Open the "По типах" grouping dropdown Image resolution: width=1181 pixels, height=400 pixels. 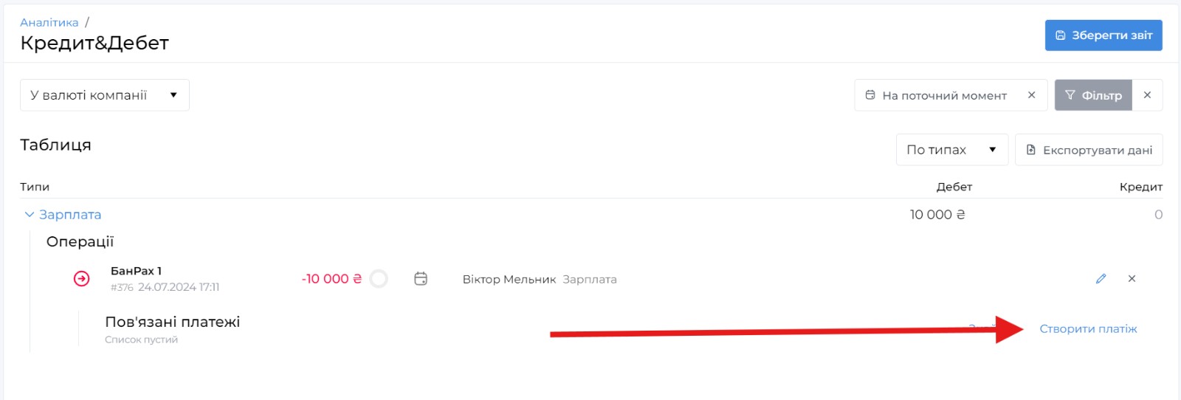(951, 150)
